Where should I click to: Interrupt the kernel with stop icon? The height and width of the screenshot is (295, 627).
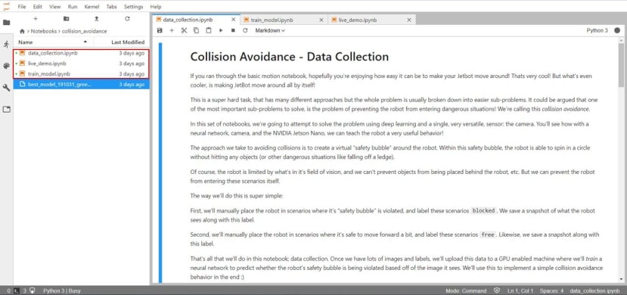point(233,30)
